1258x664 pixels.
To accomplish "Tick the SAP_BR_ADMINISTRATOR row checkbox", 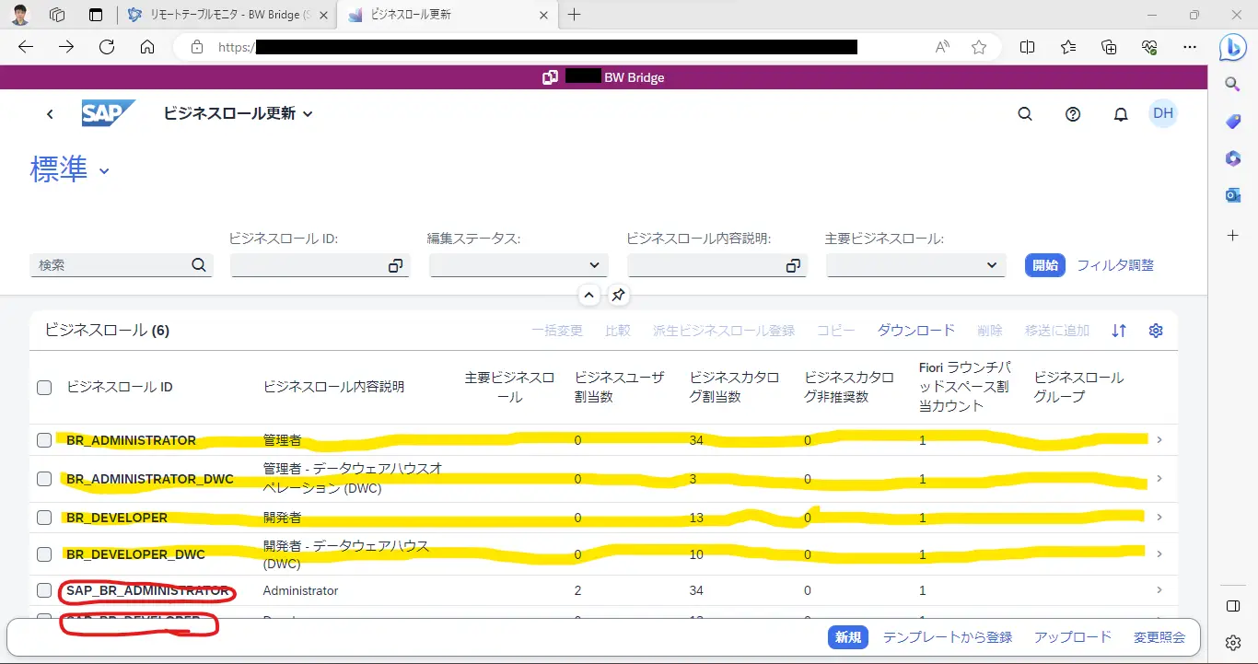I will (x=44, y=590).
